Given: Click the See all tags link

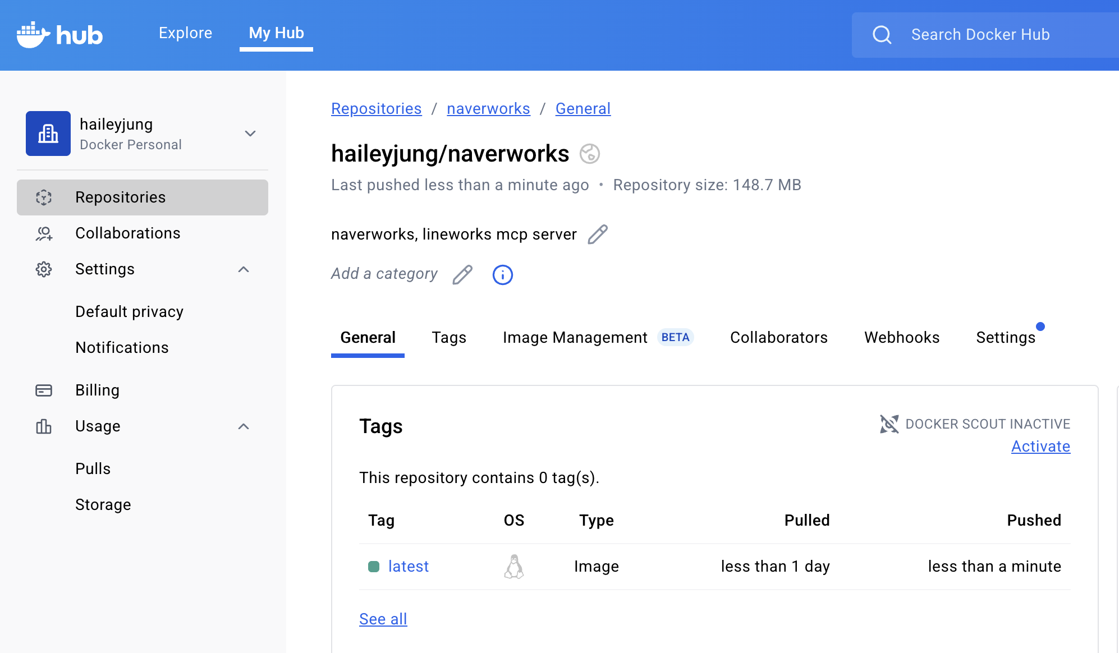Looking at the screenshot, I should (x=383, y=619).
